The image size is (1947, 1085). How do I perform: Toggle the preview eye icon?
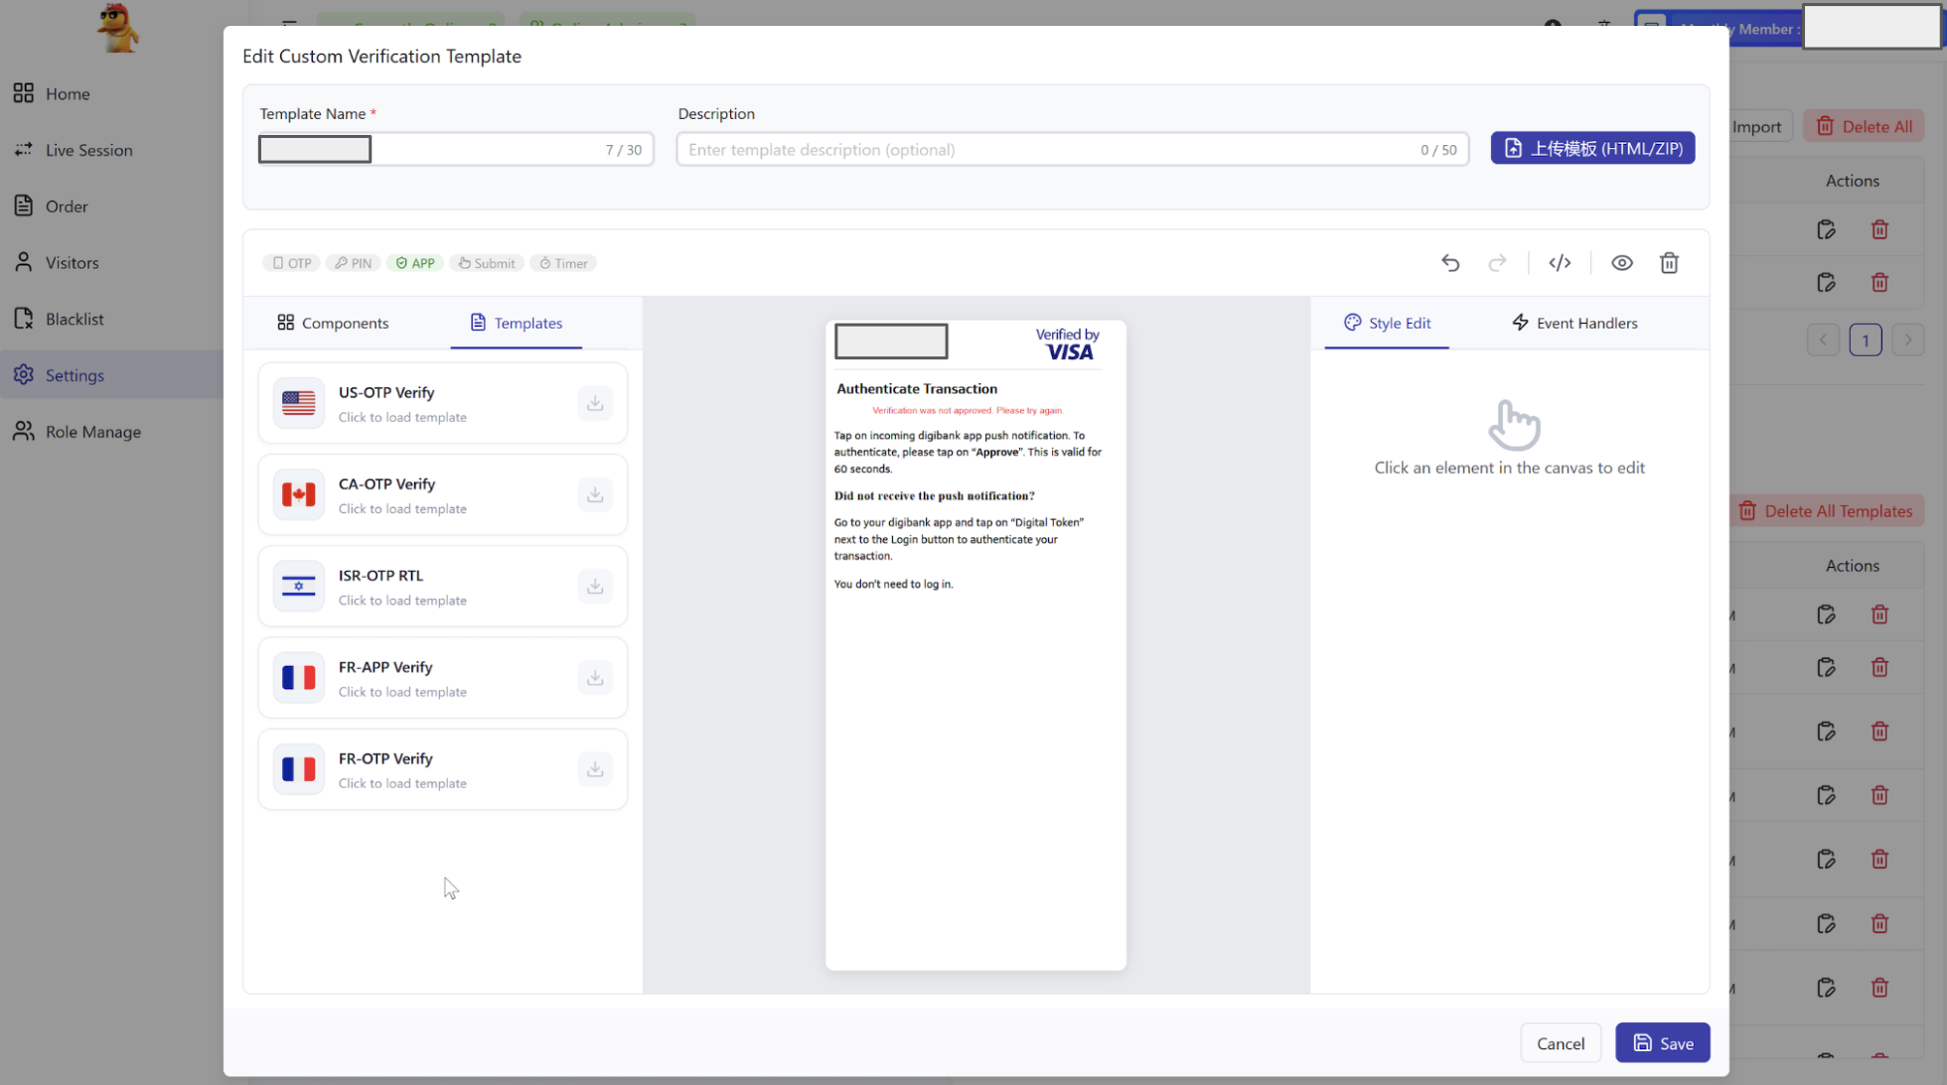(1621, 263)
